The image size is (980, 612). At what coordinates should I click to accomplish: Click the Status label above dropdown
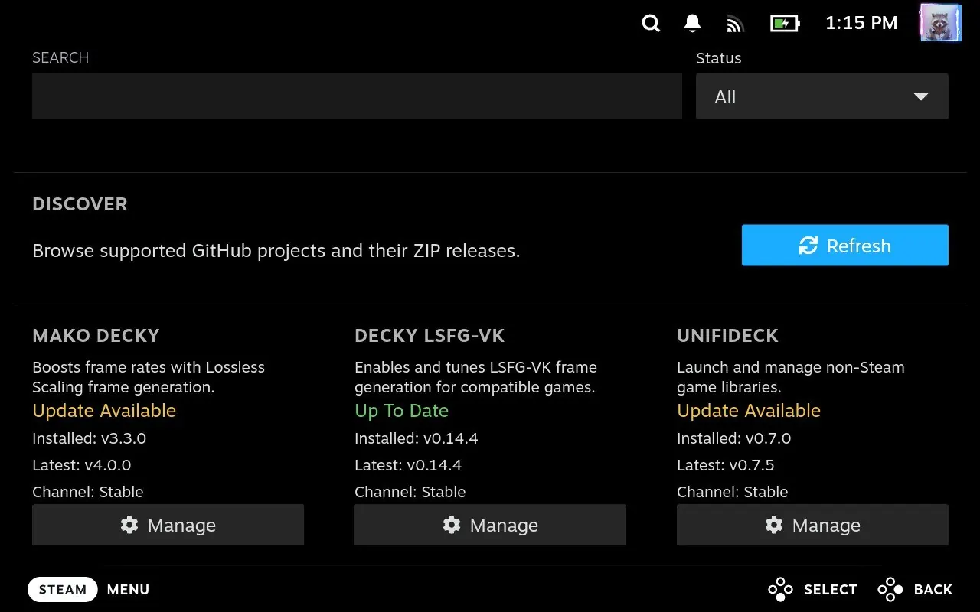tap(718, 58)
